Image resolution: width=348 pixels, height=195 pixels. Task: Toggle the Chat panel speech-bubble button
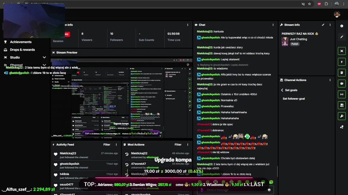pos(342,84)
